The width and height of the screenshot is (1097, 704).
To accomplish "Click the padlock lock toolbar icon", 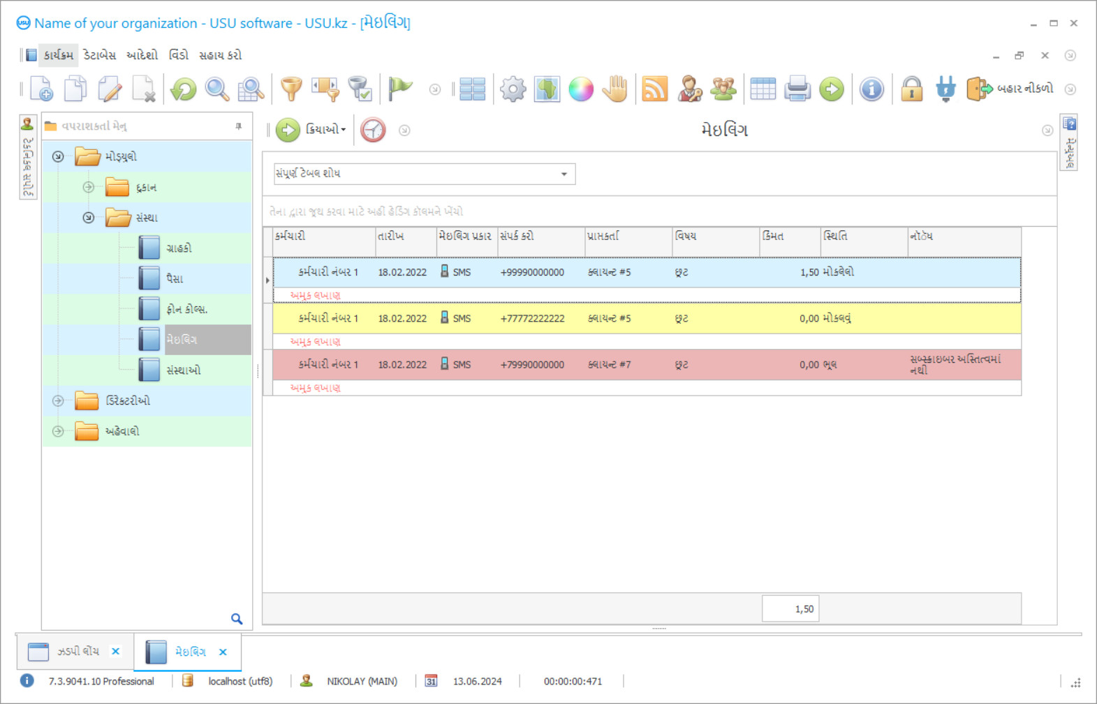I will pos(911,89).
